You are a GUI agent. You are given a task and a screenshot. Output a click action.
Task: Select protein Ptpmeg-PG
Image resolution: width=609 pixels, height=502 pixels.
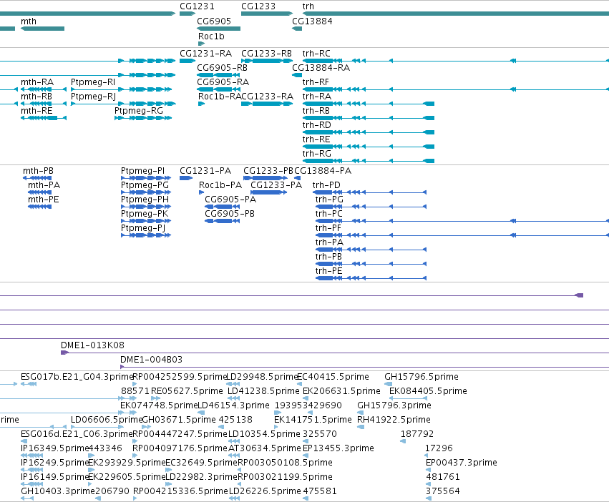coord(146,192)
